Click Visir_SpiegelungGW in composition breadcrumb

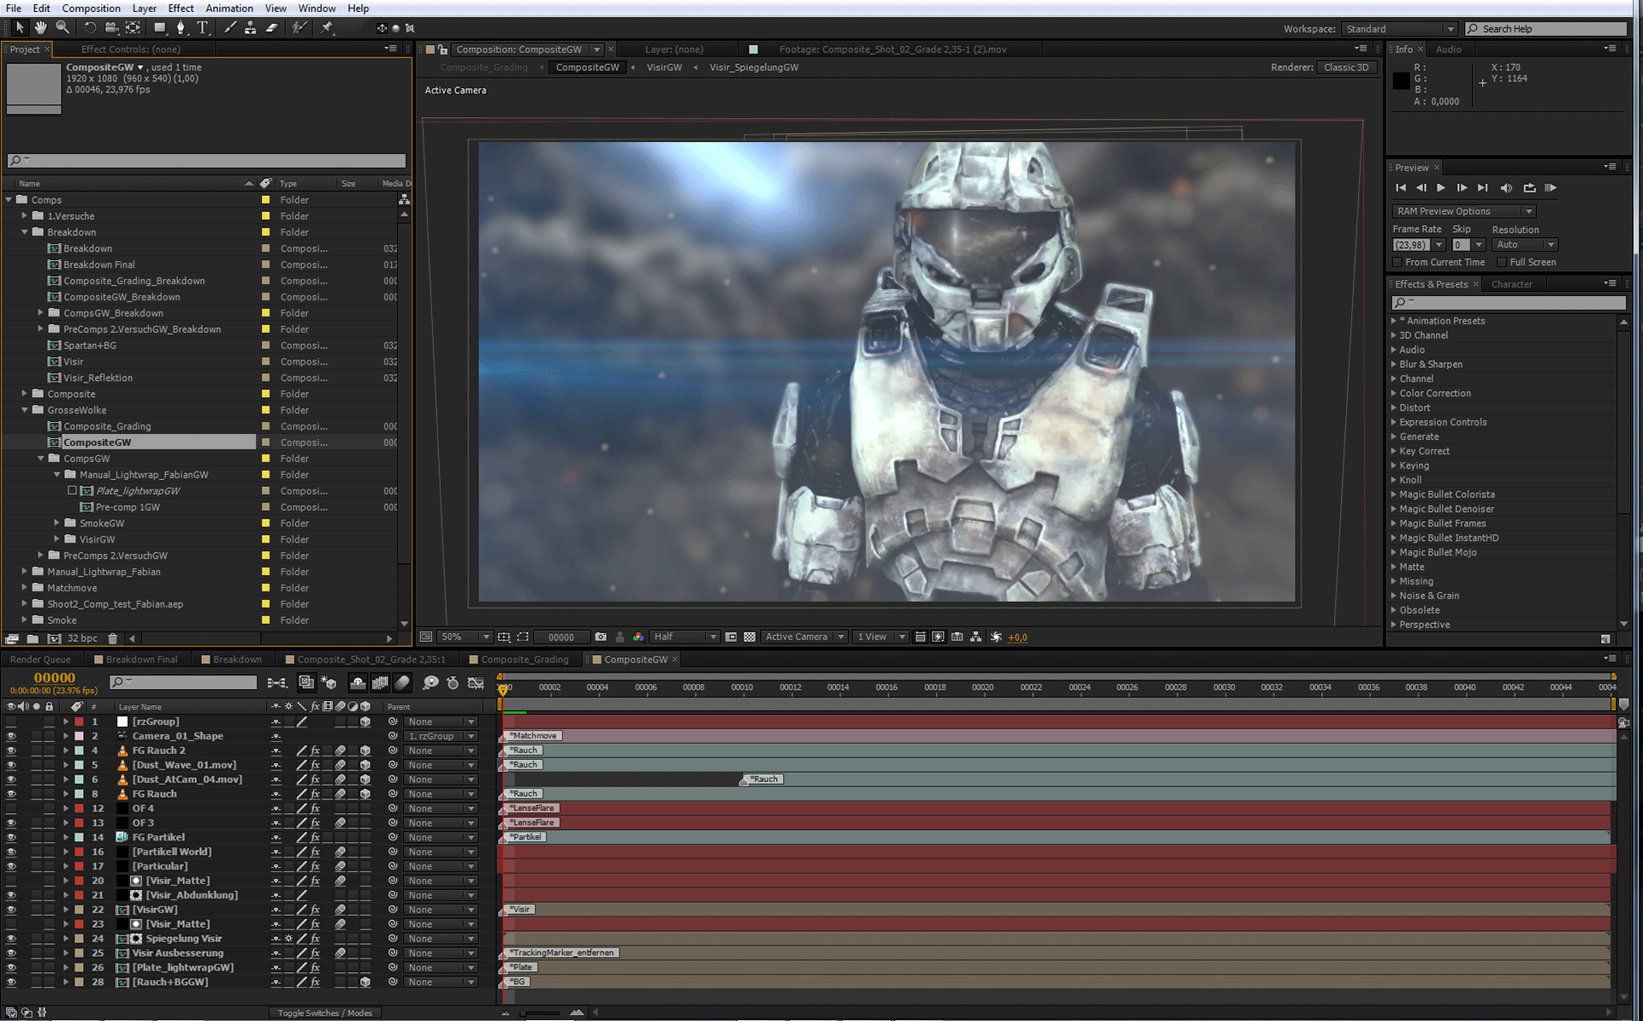tap(753, 68)
